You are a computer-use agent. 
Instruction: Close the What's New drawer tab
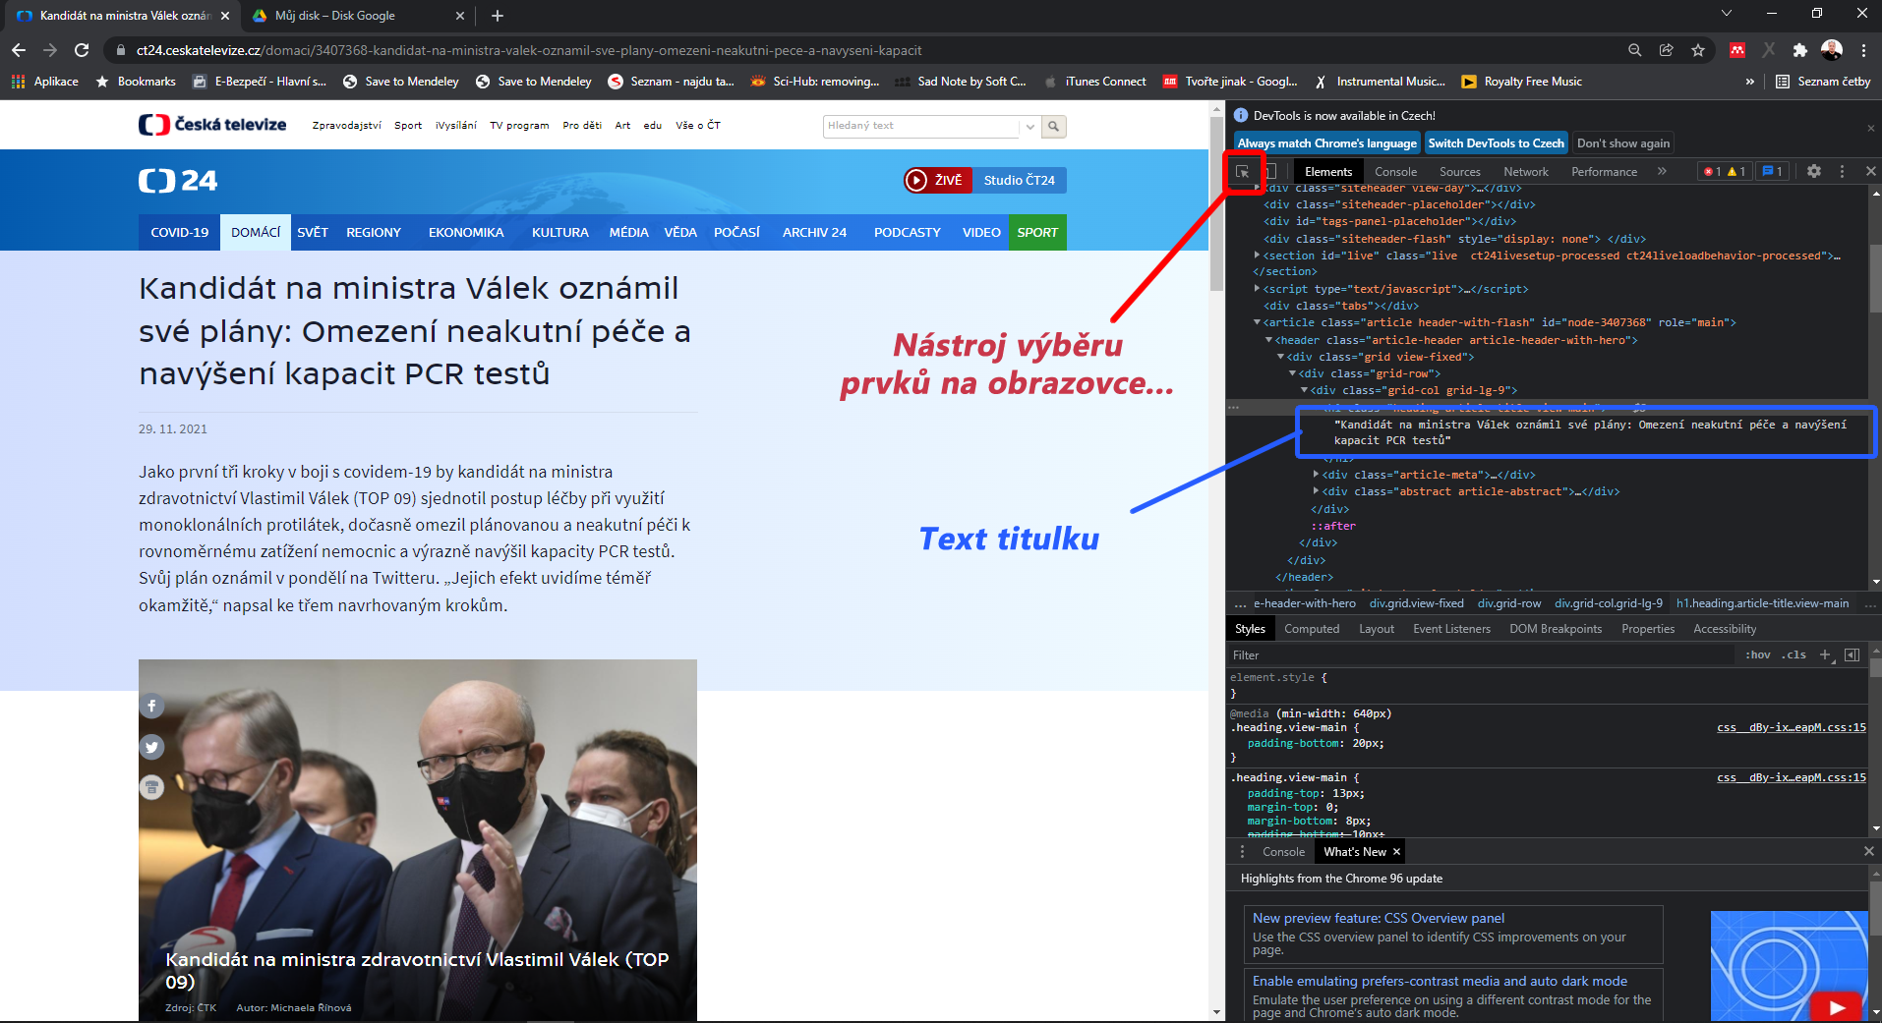(x=1396, y=852)
